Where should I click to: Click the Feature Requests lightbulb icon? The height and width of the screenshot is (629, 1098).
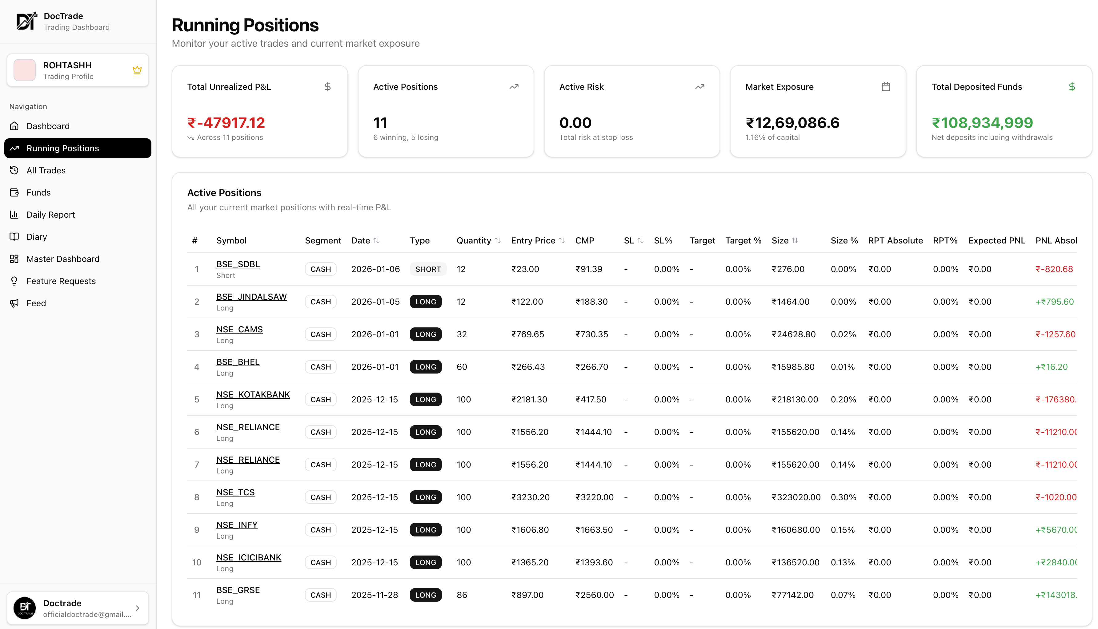click(14, 281)
